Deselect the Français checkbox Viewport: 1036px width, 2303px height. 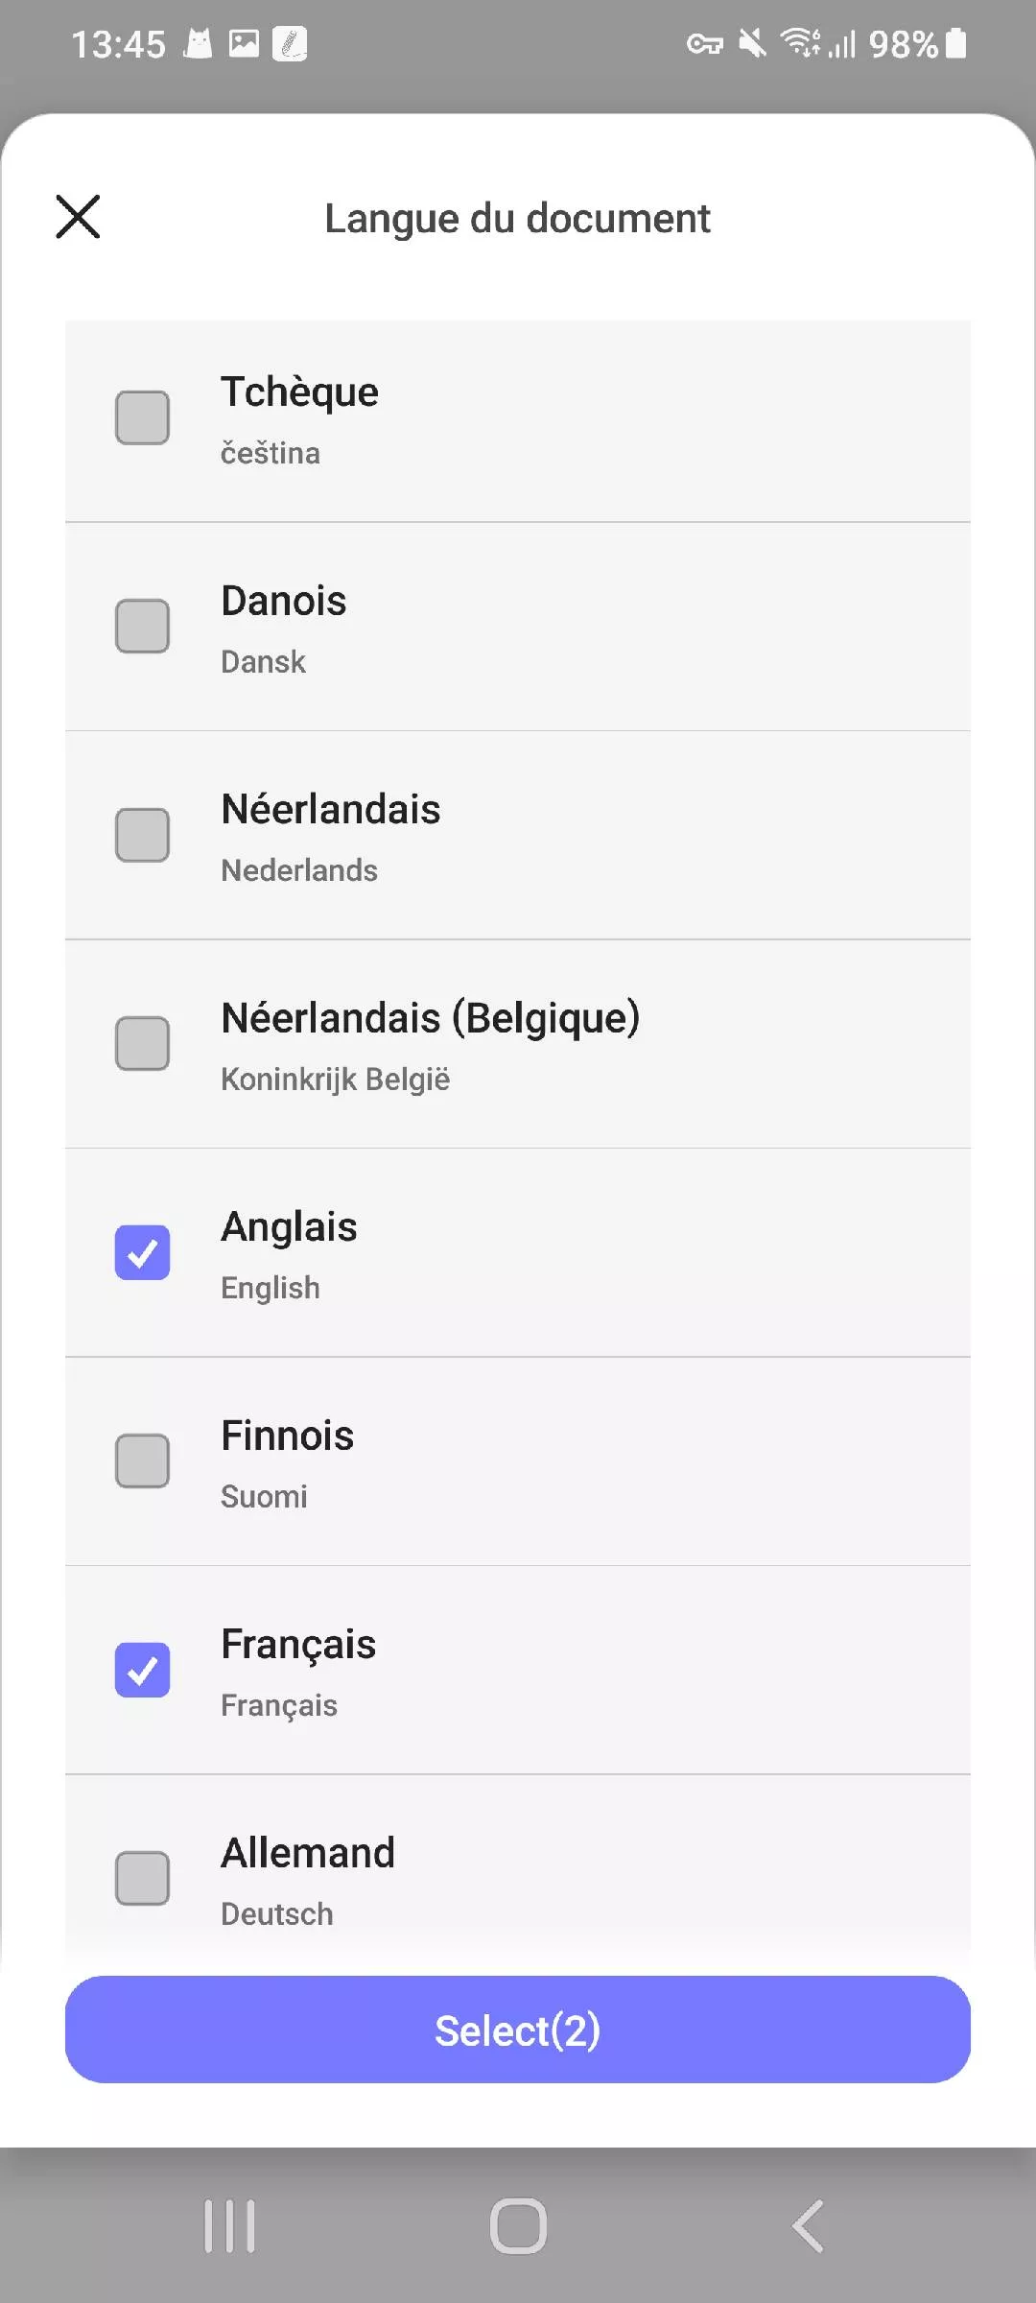pyautogui.click(x=143, y=1670)
